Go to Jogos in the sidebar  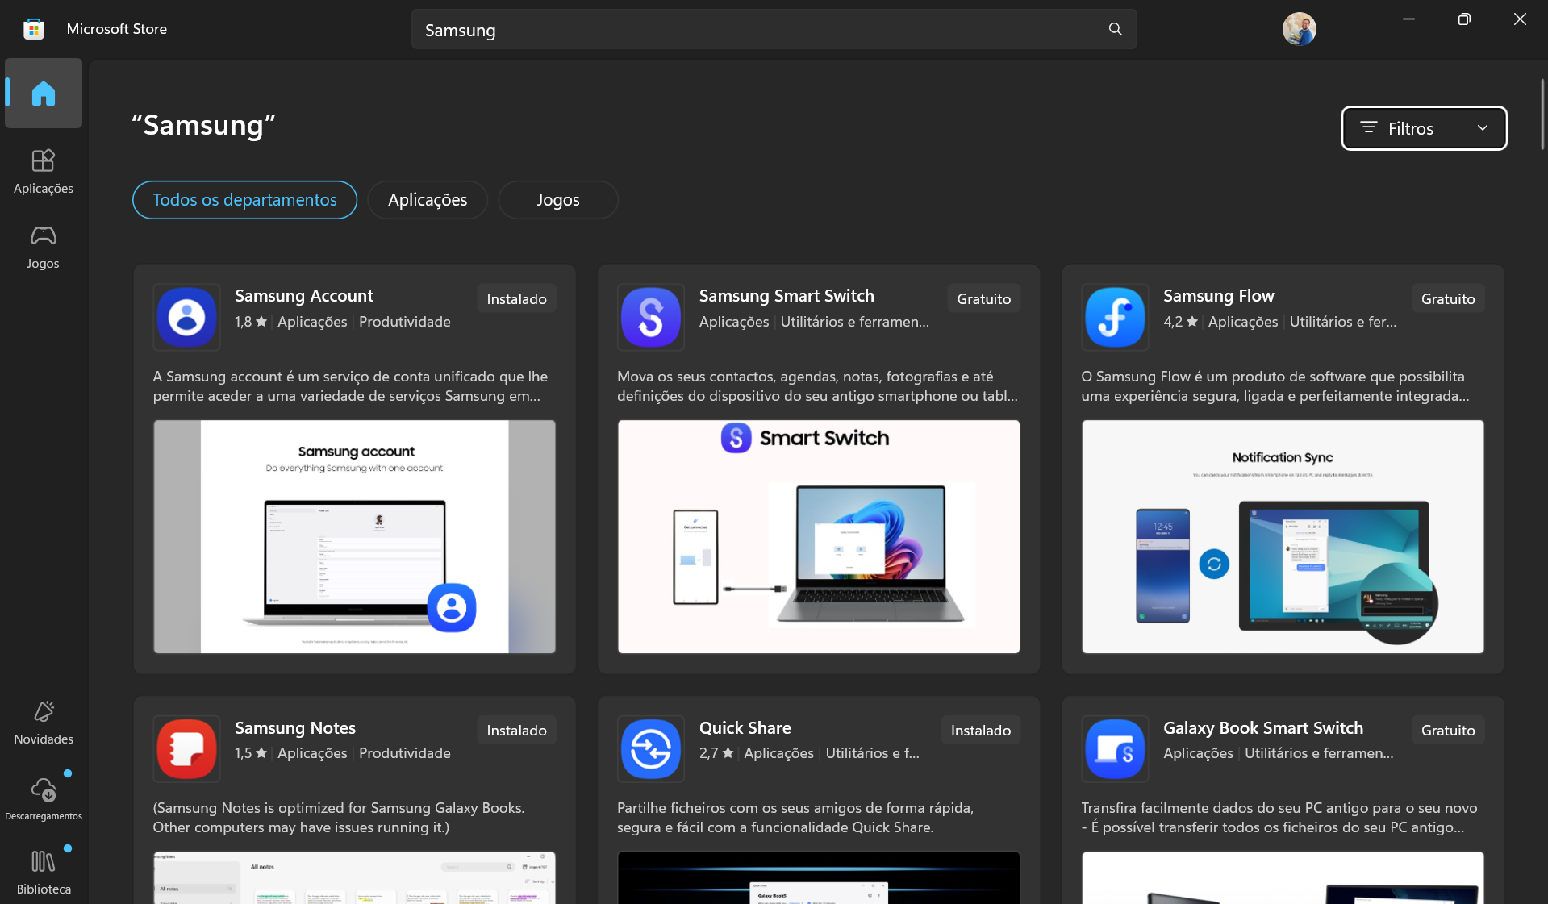[x=44, y=246]
